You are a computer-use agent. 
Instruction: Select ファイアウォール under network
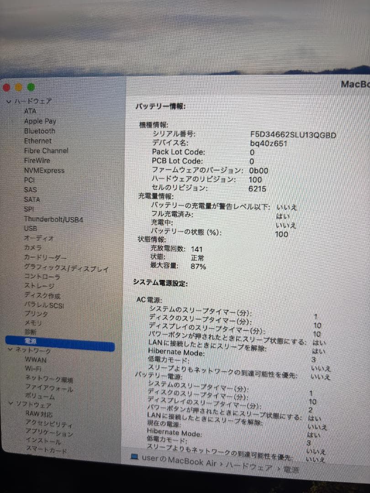coord(49,388)
